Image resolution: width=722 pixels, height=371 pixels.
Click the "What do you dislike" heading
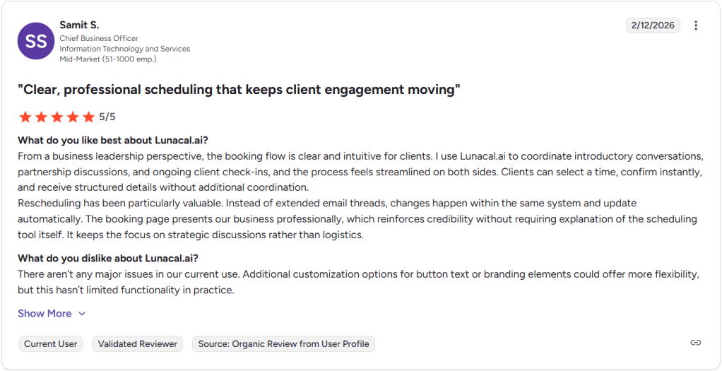(x=108, y=259)
